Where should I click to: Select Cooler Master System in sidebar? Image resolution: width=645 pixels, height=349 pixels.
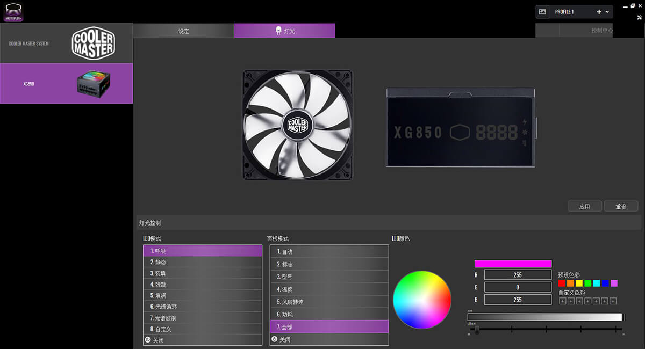(67, 43)
